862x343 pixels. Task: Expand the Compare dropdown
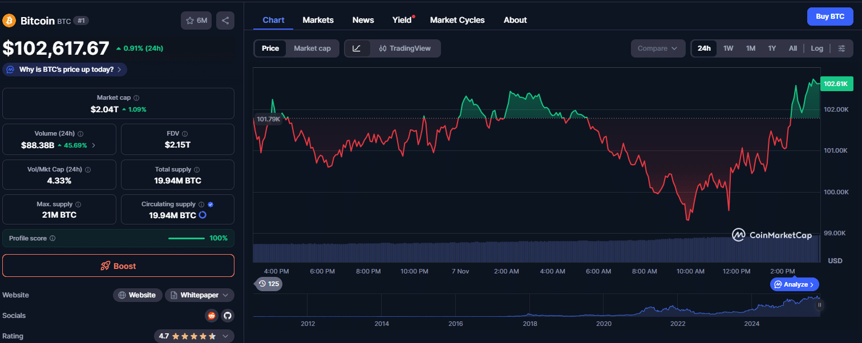pos(658,48)
